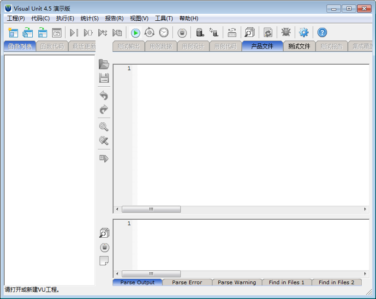Select the Parse Error tab

pyautogui.click(x=187, y=282)
